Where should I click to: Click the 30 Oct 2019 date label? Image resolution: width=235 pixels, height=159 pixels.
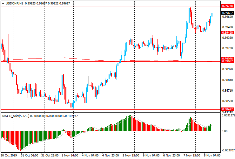click(9, 156)
